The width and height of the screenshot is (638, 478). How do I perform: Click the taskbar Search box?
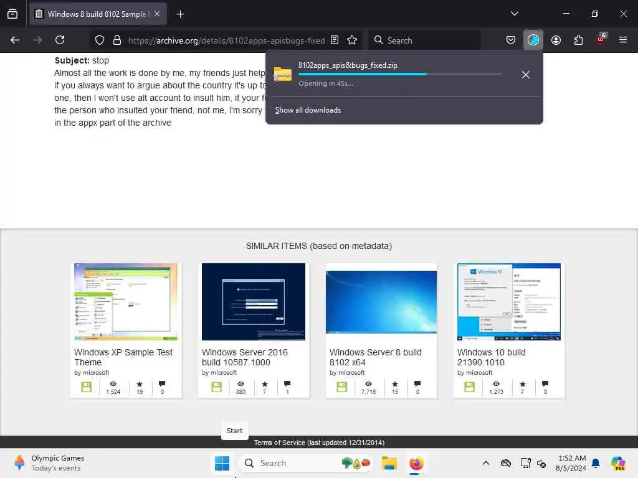click(307, 463)
